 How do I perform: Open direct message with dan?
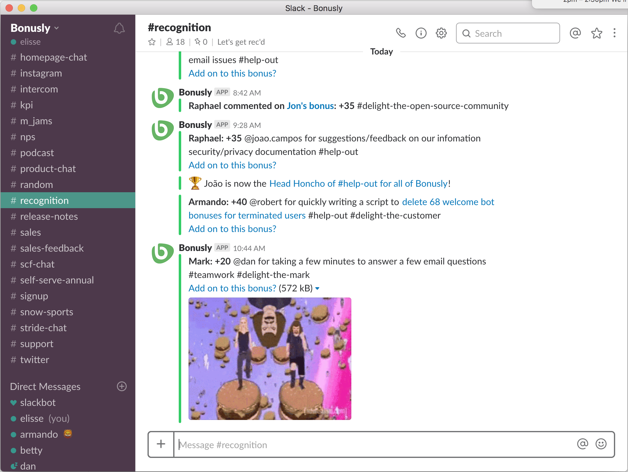tap(68, 466)
